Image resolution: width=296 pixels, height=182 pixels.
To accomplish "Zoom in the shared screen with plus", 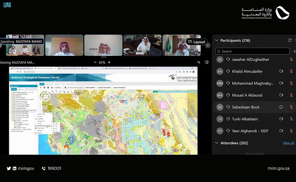I will coord(109,62).
